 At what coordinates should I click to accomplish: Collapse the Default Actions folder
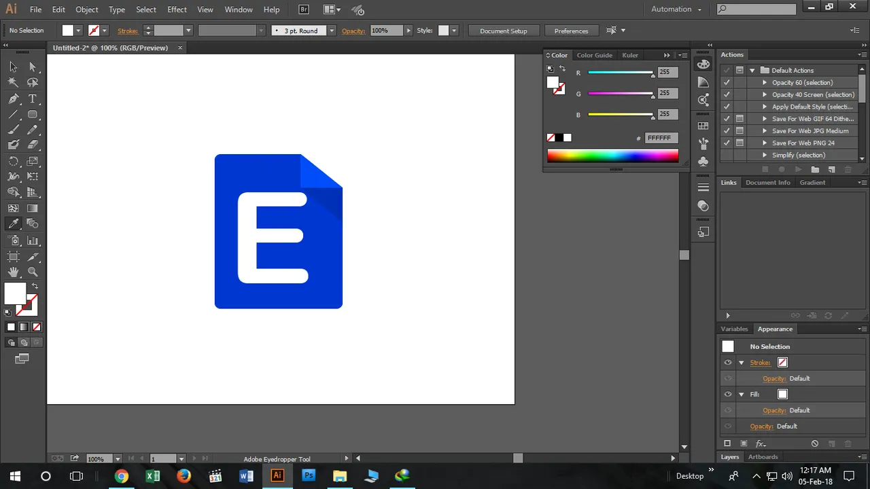[x=752, y=70]
